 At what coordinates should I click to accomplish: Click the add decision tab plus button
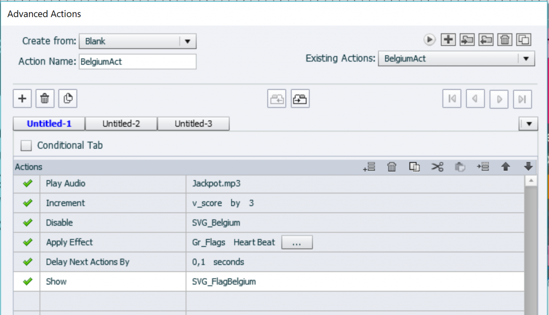click(22, 99)
